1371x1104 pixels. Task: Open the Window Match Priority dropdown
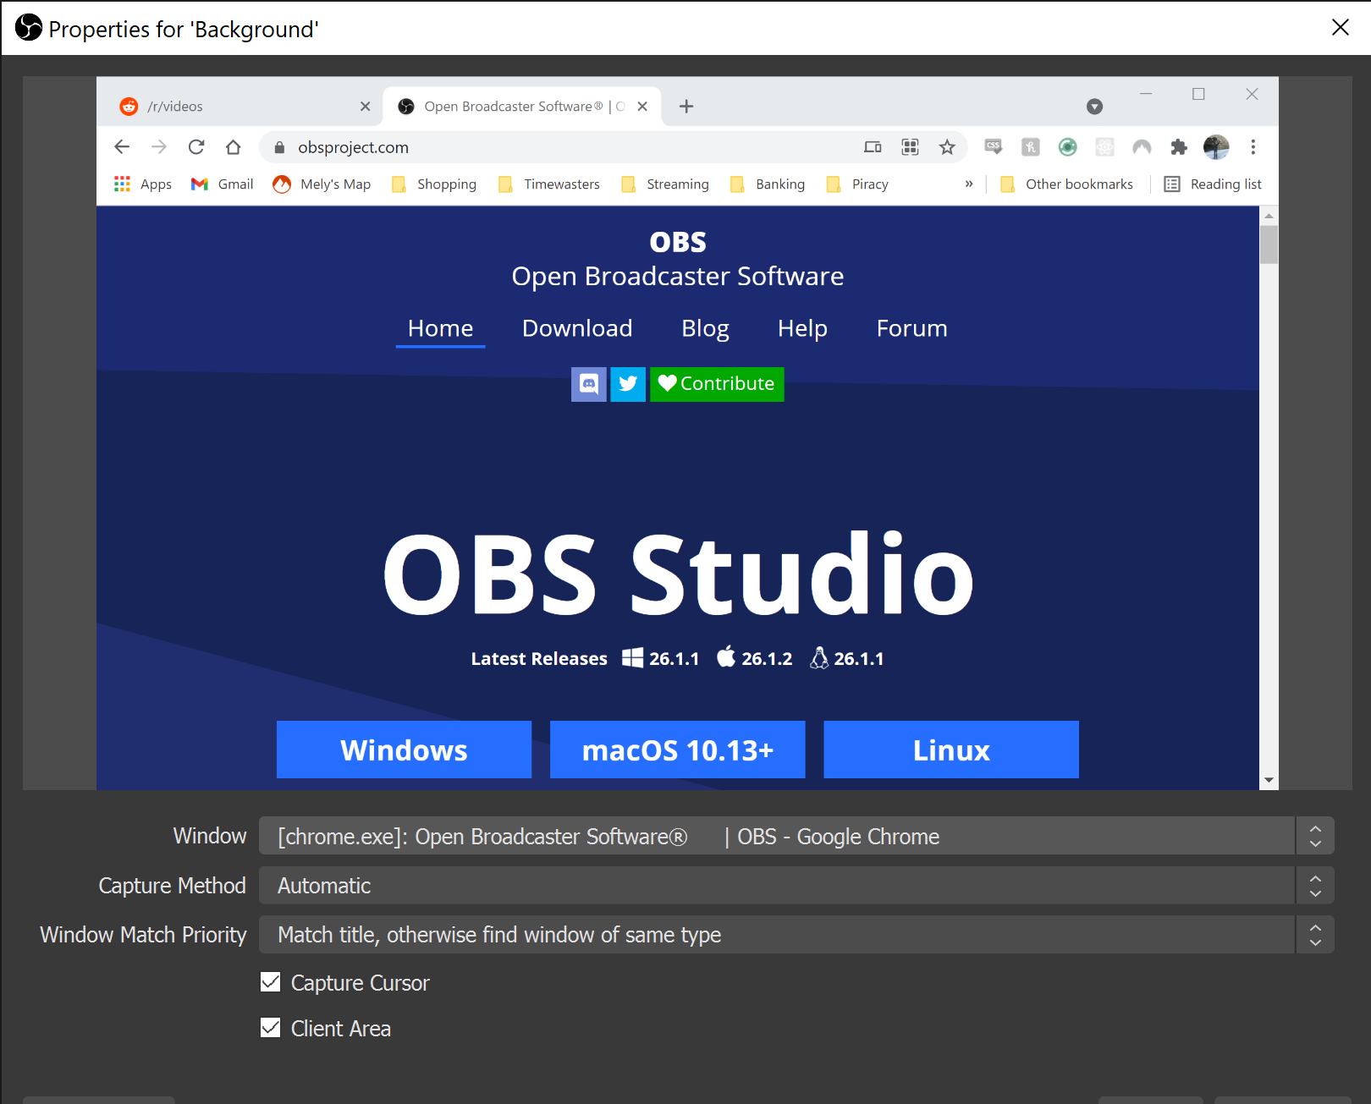796,934
